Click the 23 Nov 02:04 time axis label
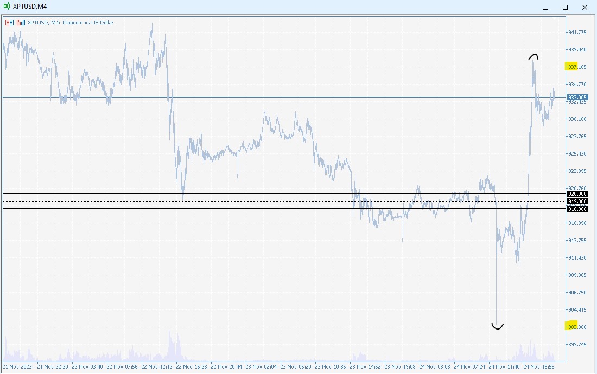 coord(261,367)
